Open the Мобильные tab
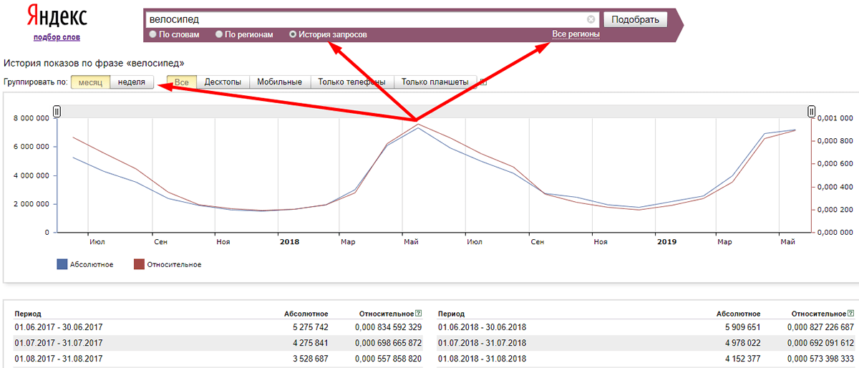Viewport: 859px width, 368px height. click(x=279, y=82)
